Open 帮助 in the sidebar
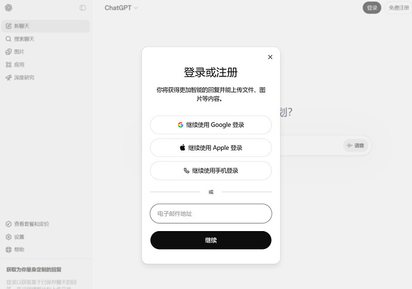The width and height of the screenshot is (412, 289). tap(46, 250)
